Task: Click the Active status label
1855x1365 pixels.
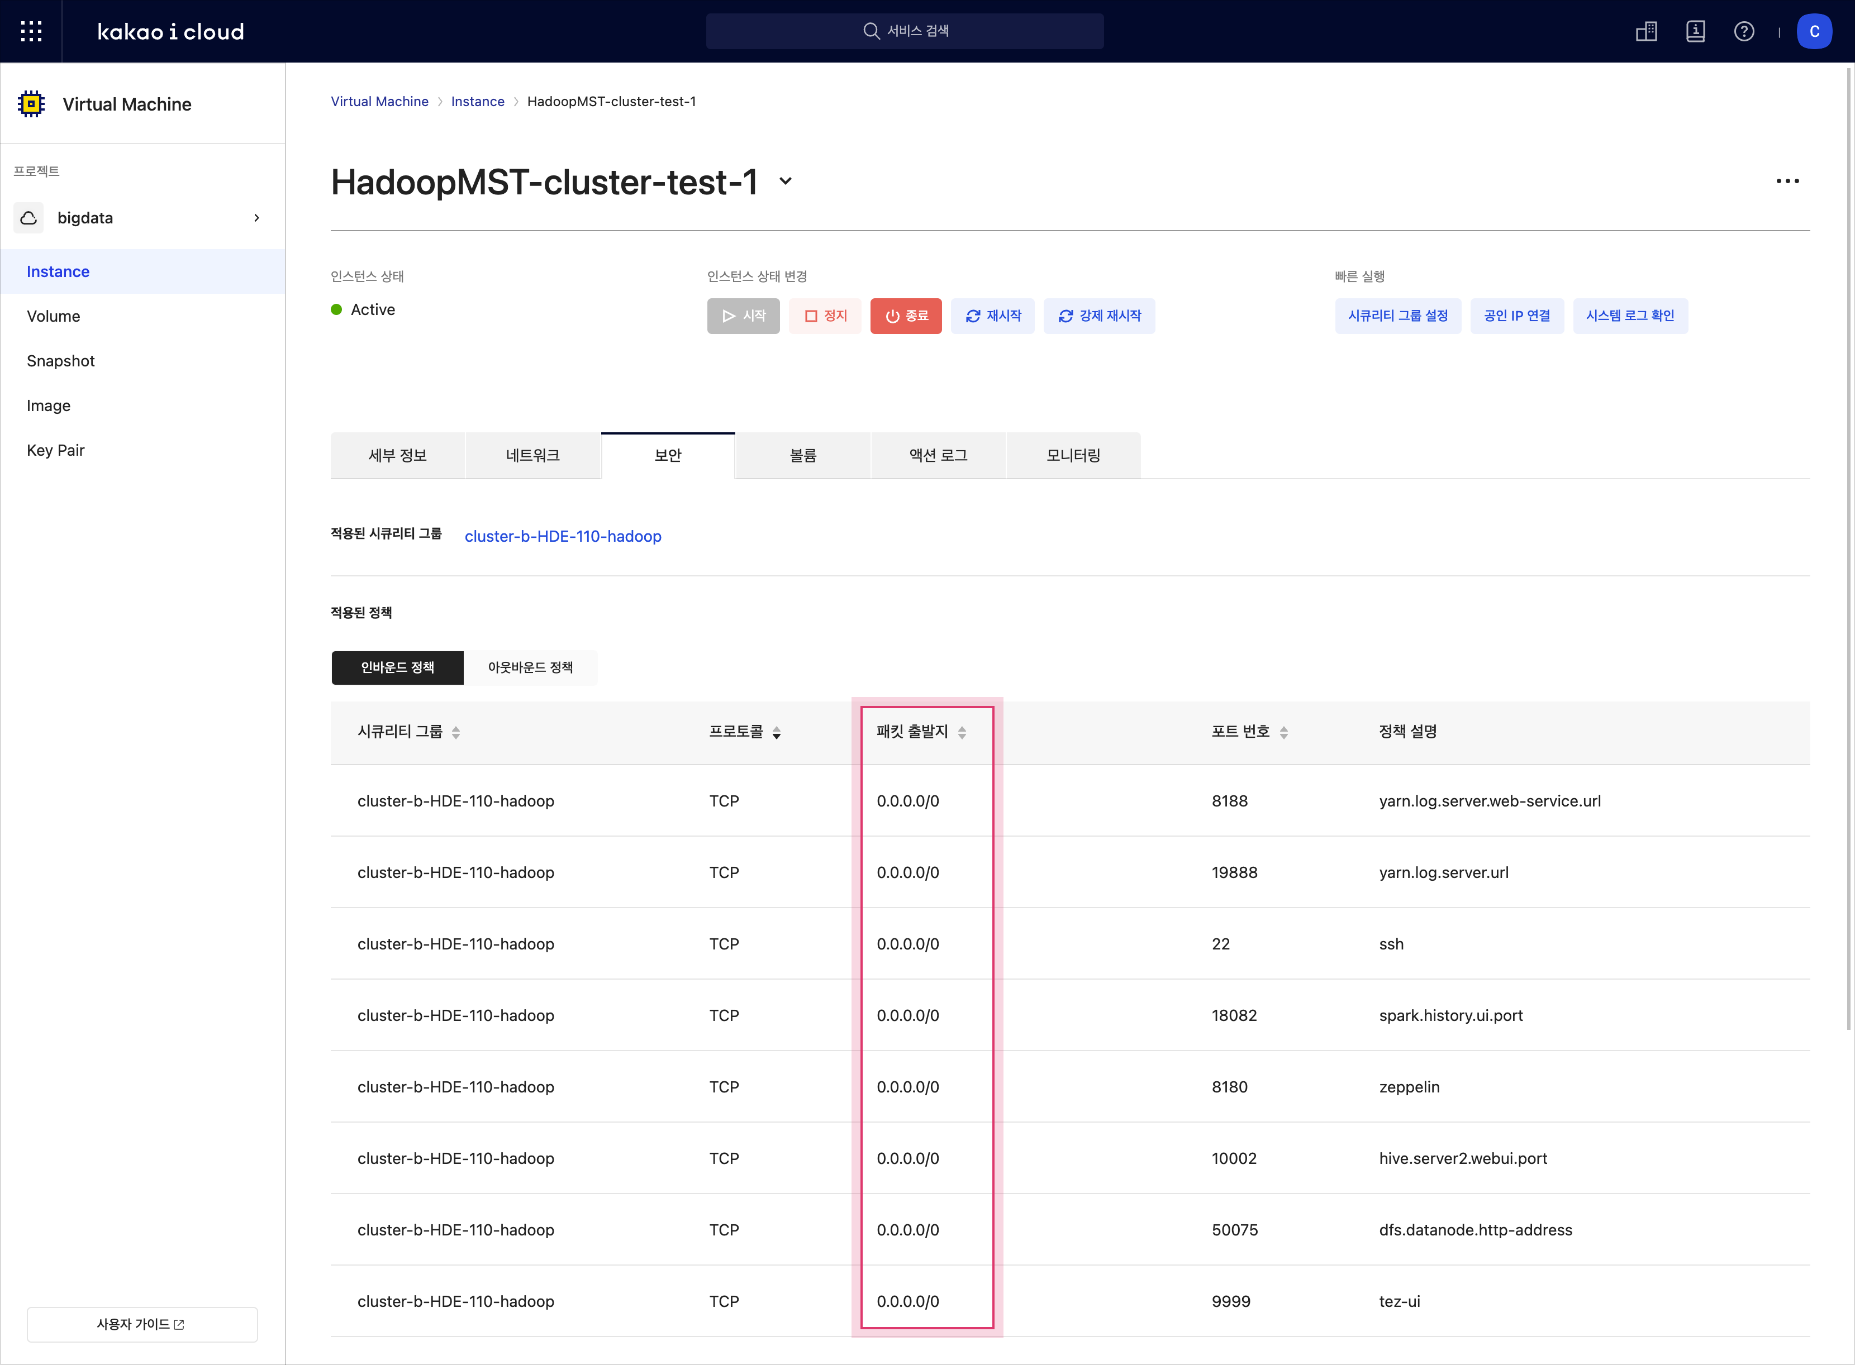Action: pos(373,310)
